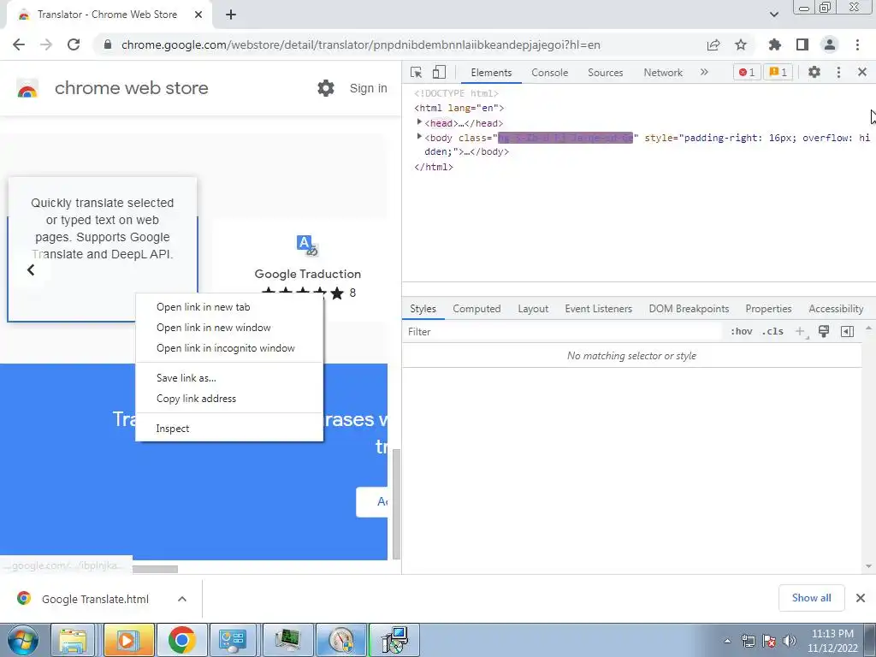
Task: Switch to the Network tab
Action: click(663, 73)
